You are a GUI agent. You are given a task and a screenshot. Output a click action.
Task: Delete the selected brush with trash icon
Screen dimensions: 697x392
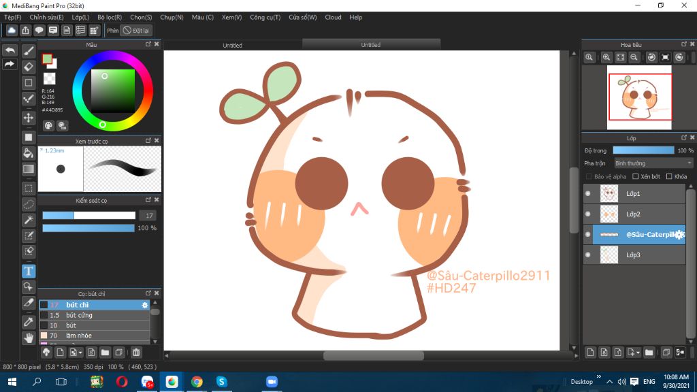pyautogui.click(x=136, y=353)
